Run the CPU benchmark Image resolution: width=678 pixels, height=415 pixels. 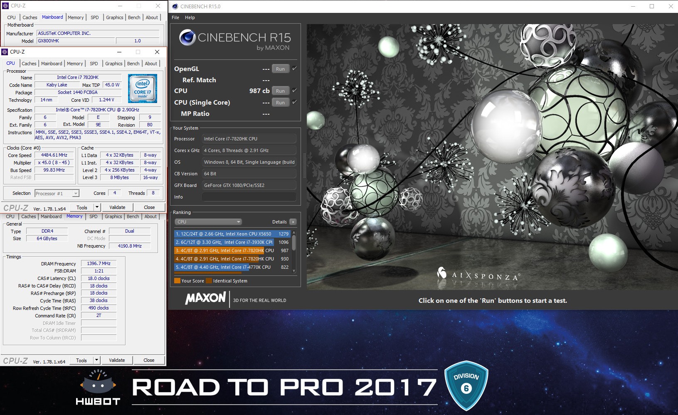tap(281, 91)
